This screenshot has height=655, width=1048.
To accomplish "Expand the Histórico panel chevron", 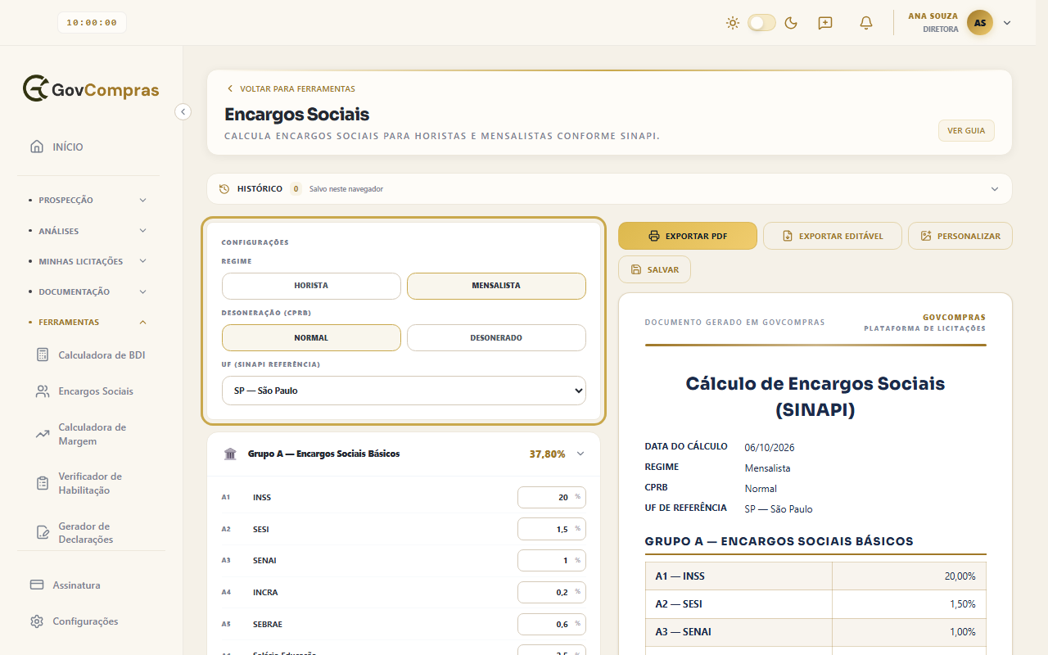I will [x=995, y=189].
